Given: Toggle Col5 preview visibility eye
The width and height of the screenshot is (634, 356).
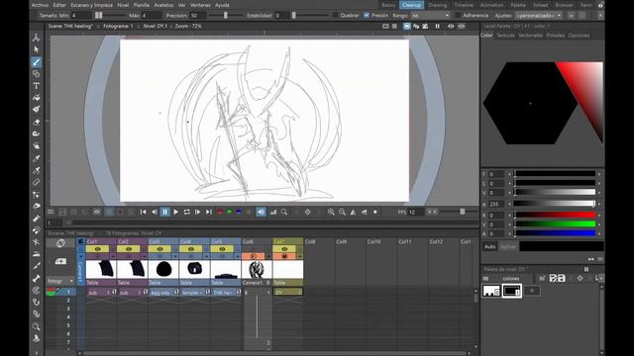Looking at the screenshot, I should pos(222,249).
